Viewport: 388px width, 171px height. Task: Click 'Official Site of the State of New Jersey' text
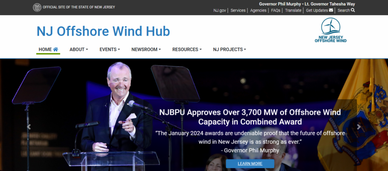[79, 7]
